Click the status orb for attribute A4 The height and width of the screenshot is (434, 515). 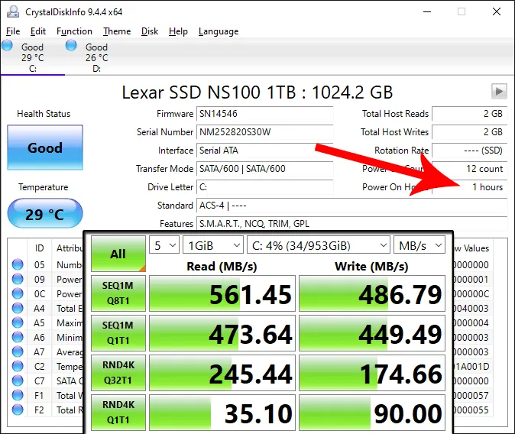click(18, 308)
